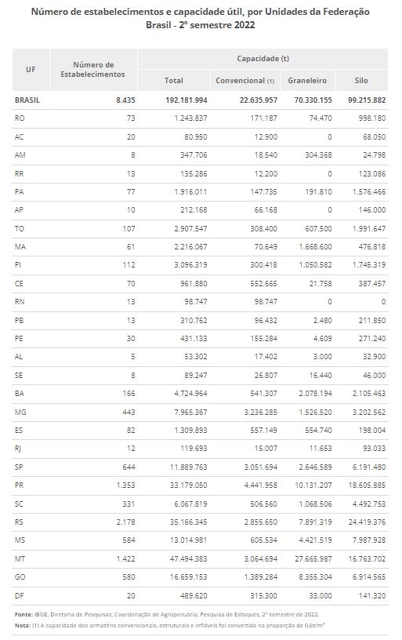Click MG convencional value 3.236.285
This screenshot has height=640, width=402.
click(x=261, y=413)
